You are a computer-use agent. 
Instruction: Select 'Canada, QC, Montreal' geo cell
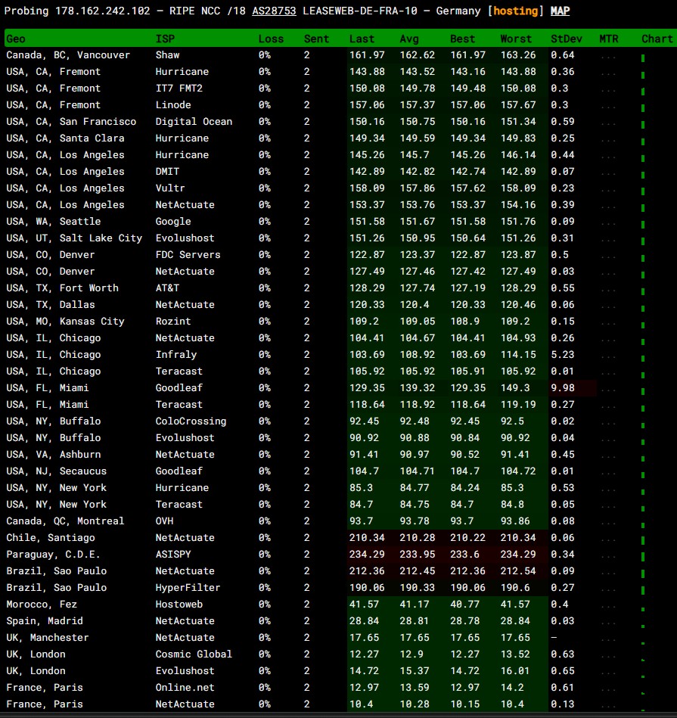coord(65,521)
